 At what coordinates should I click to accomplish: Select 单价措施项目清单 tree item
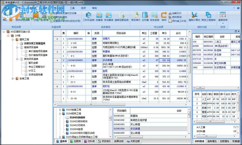point(38,51)
